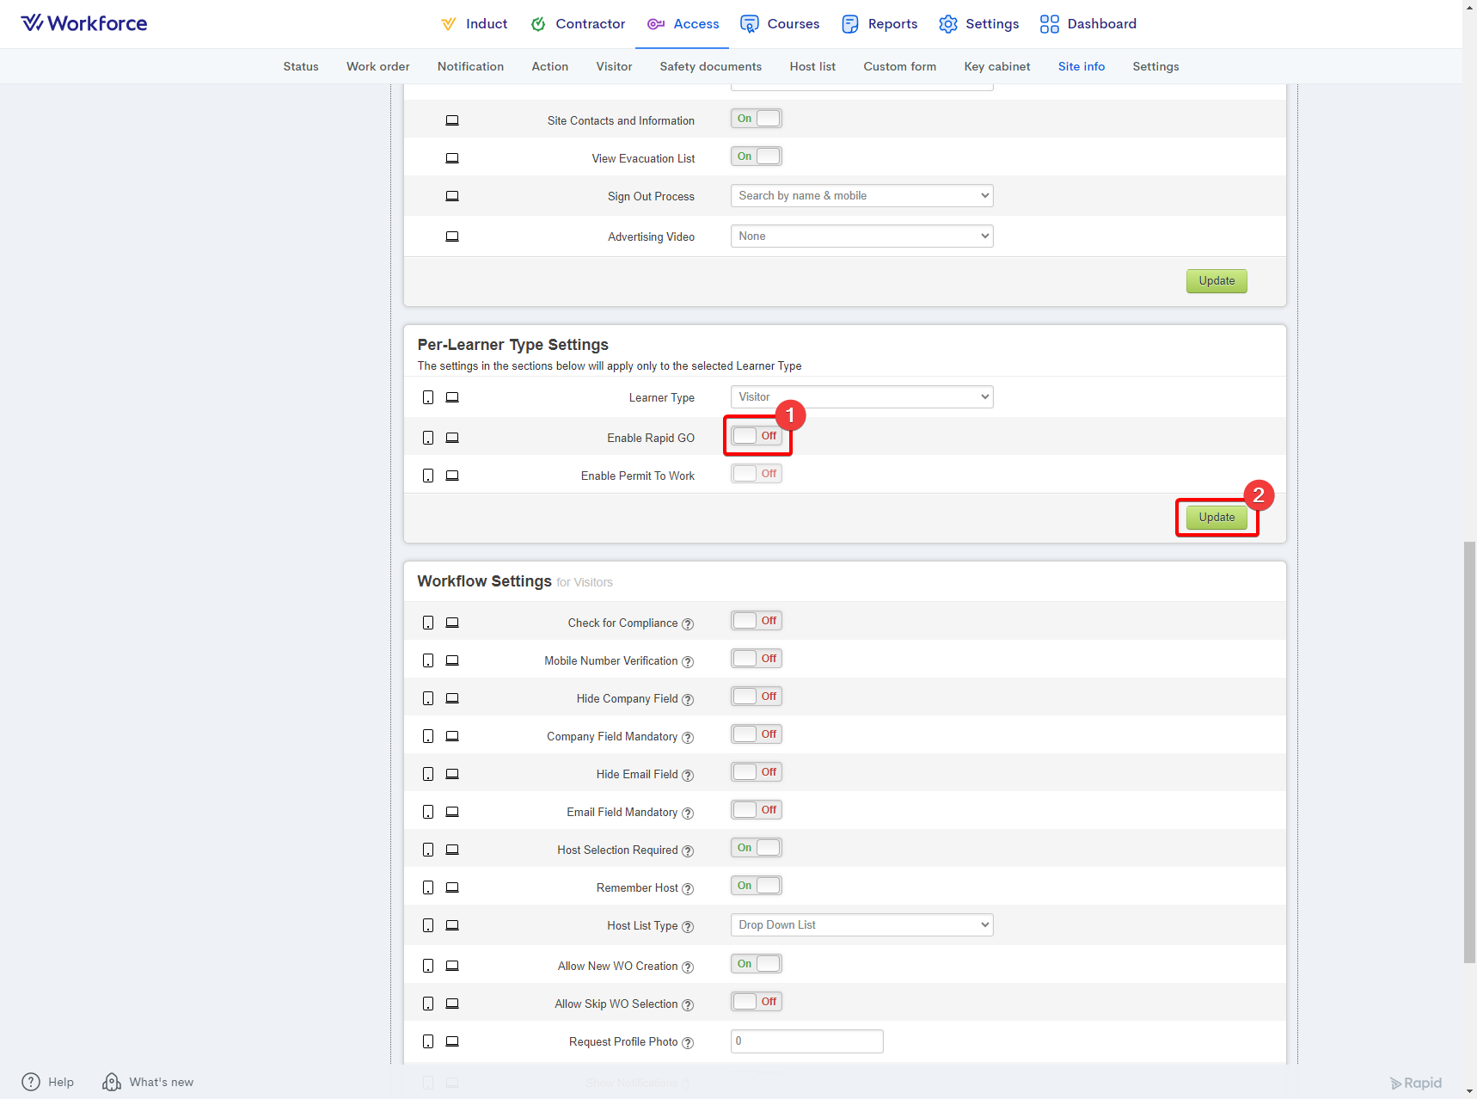This screenshot has width=1477, height=1099.
Task: Toggle Enable Rapid GO switch
Action: (x=757, y=436)
